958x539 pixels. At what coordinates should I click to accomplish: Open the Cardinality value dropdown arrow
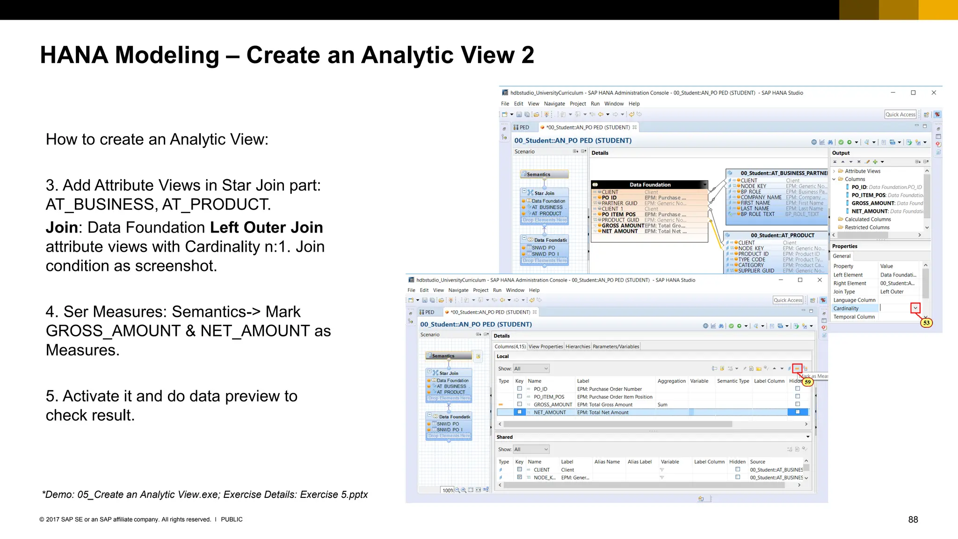point(915,308)
